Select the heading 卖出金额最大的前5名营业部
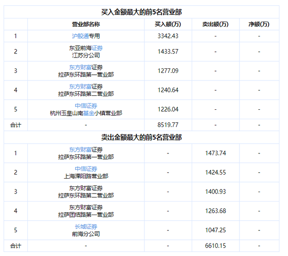Screen dimensions: 288x256 (x=141, y=137)
